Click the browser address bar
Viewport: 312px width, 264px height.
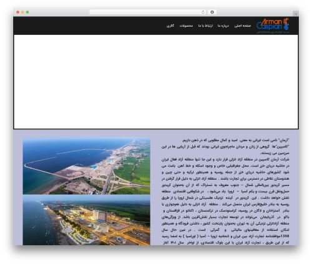point(148,12)
